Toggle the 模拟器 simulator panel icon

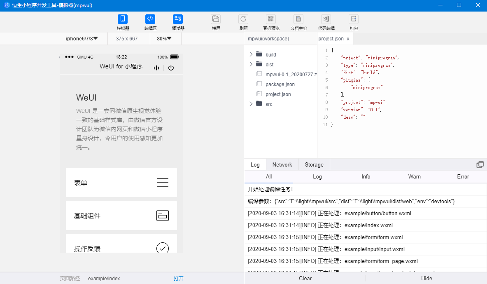coord(123,19)
